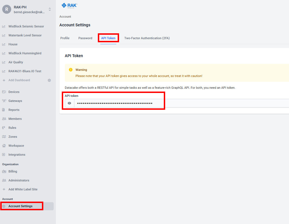Click the plus icon for Add White Label Site

(x=4, y=189)
